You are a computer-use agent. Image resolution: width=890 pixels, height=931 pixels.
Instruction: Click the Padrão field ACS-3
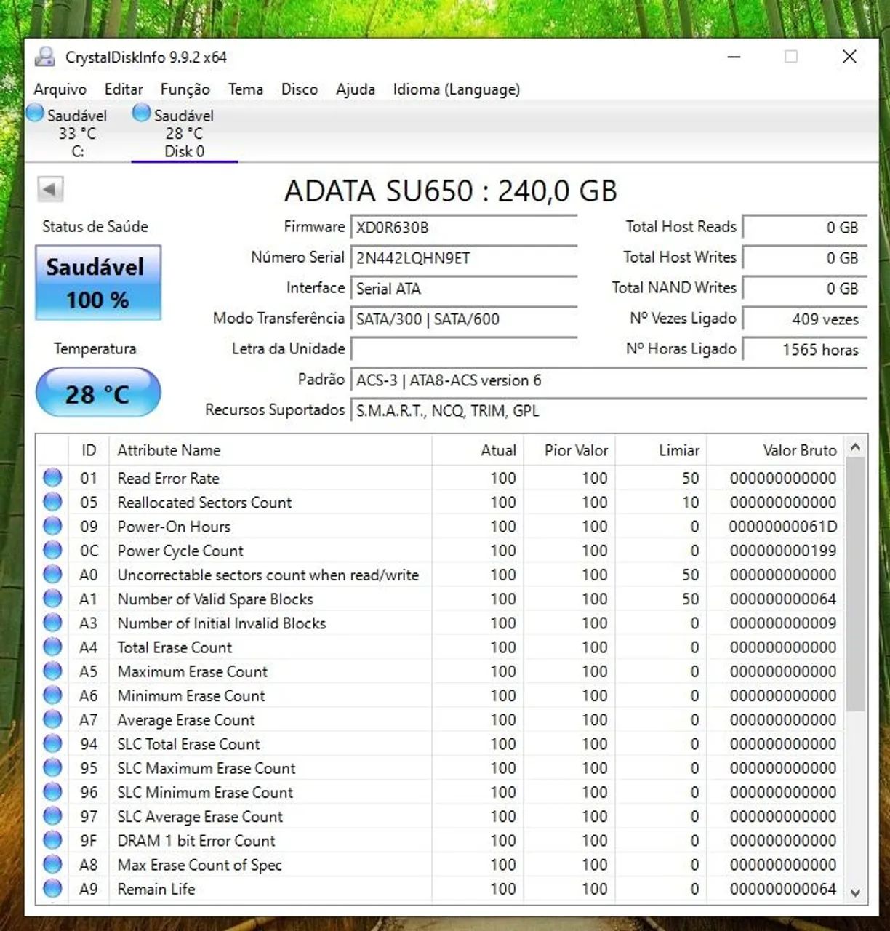coord(609,380)
